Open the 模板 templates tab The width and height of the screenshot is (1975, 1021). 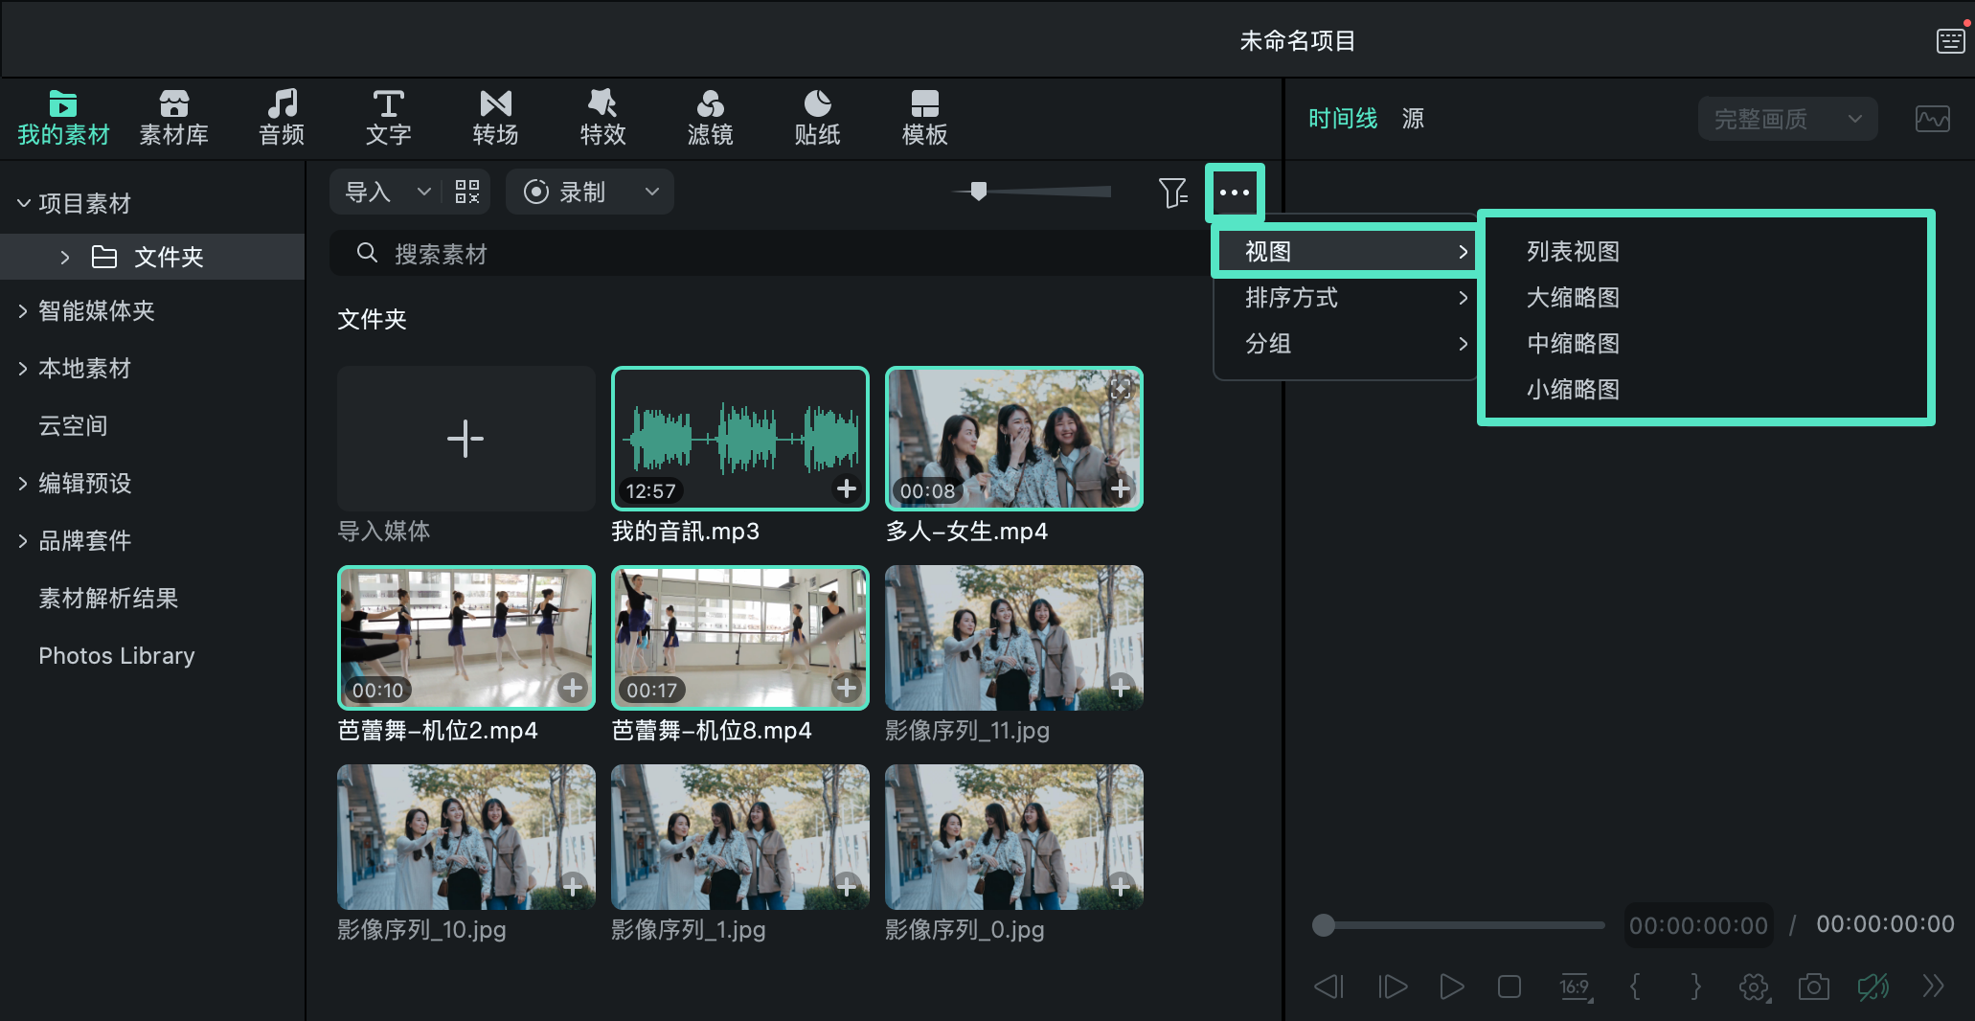(924, 118)
